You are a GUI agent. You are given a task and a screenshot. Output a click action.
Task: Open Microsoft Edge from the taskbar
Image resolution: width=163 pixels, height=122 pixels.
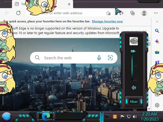pos(46,116)
